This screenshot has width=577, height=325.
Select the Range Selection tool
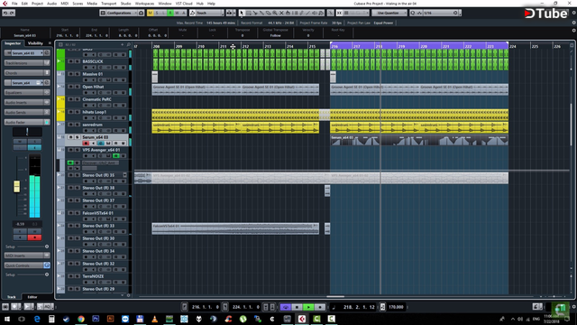point(249,13)
